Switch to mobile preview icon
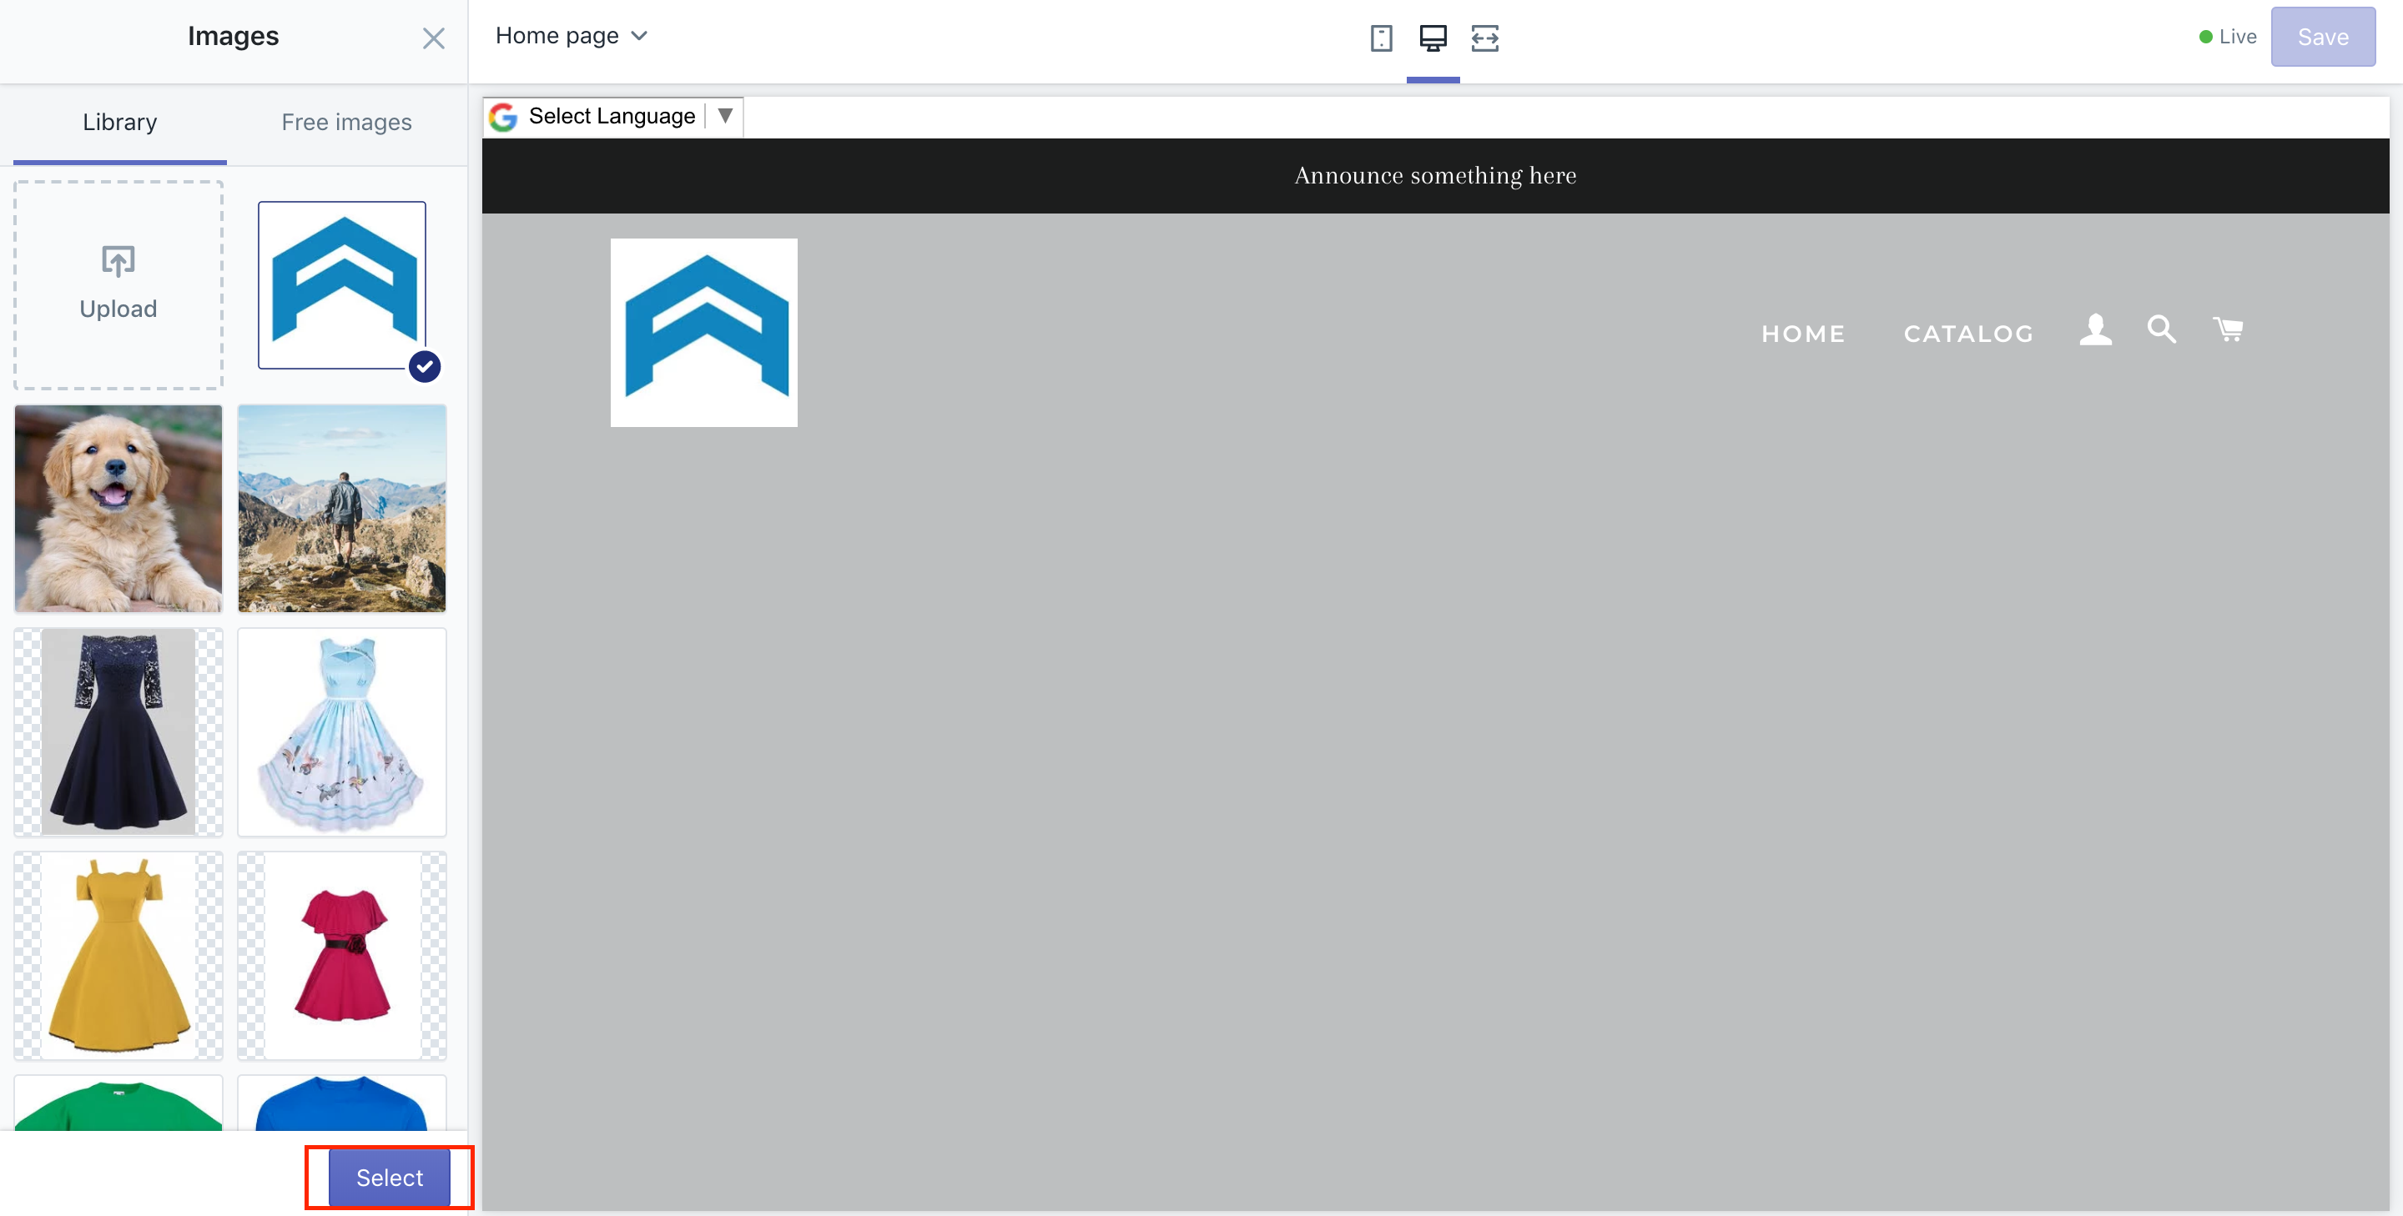 coord(1381,38)
